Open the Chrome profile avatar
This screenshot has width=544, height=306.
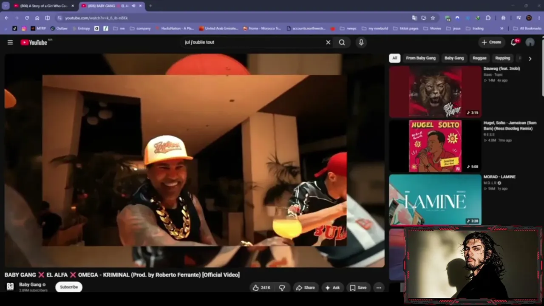pyautogui.click(x=529, y=18)
